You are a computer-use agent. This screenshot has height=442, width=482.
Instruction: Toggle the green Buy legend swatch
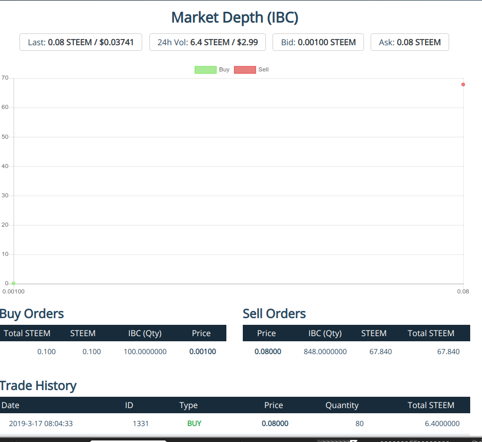coord(206,70)
